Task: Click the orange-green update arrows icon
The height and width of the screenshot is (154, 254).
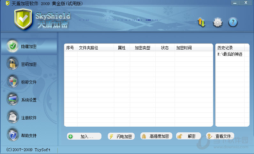Action: (201, 23)
